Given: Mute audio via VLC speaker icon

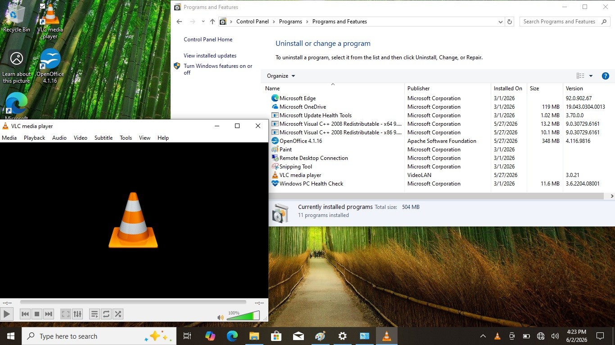Looking at the screenshot, I should tap(220, 318).
